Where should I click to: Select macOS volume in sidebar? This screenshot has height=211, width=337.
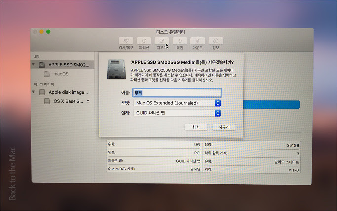pos(61,74)
